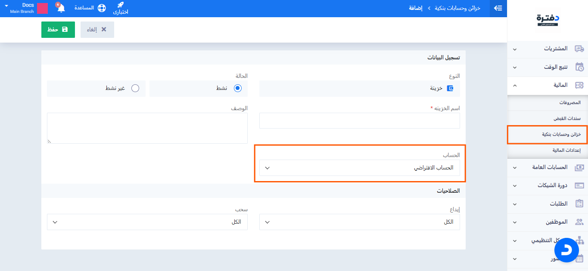Go to سندات القبض menu item
The height and width of the screenshot is (271, 588).
point(567,118)
